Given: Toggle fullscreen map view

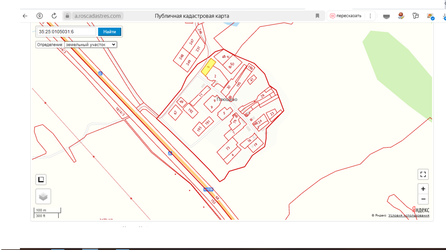Looking at the screenshot, I should tap(423, 174).
